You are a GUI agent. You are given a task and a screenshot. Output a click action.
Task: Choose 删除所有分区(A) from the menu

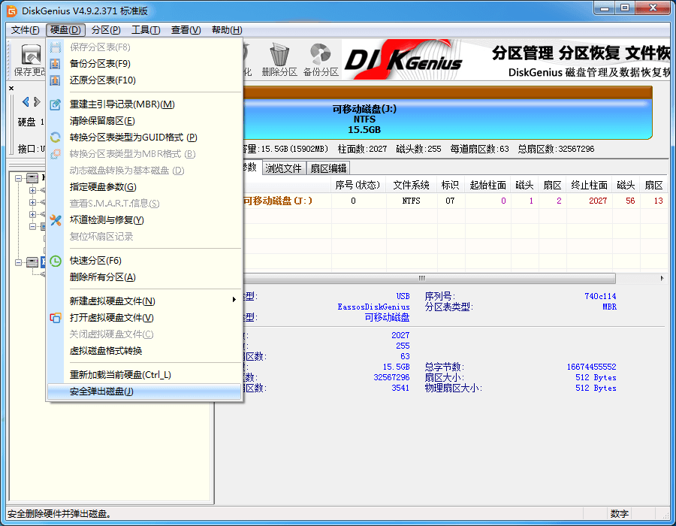(x=144, y=277)
